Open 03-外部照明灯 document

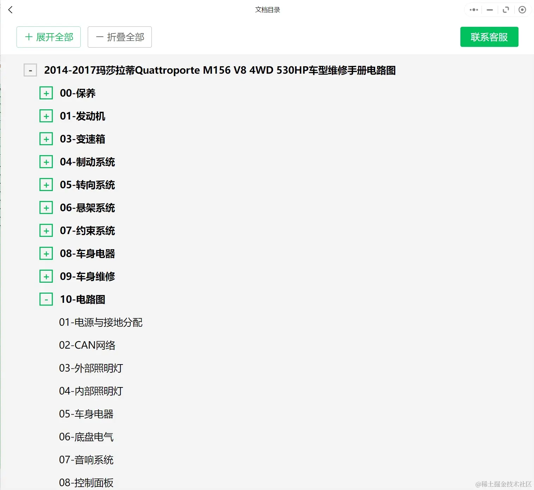pos(91,368)
